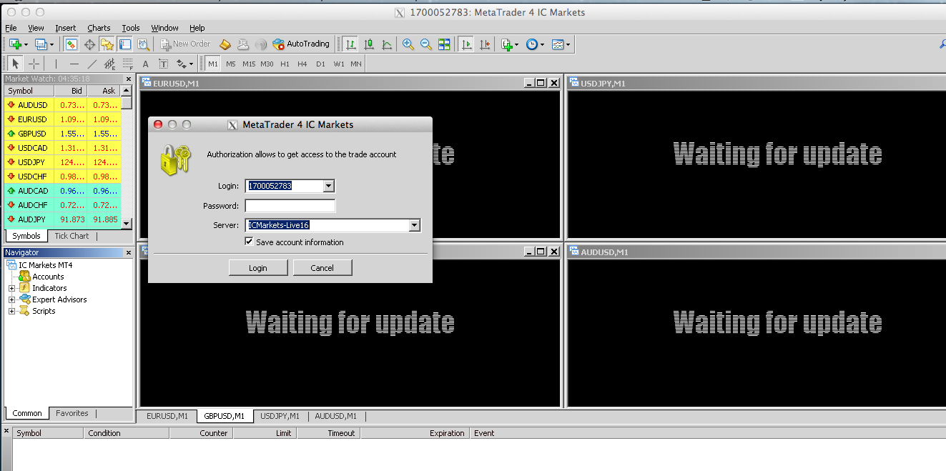Toggle the Data Window crosshair-circle icon

click(90, 44)
